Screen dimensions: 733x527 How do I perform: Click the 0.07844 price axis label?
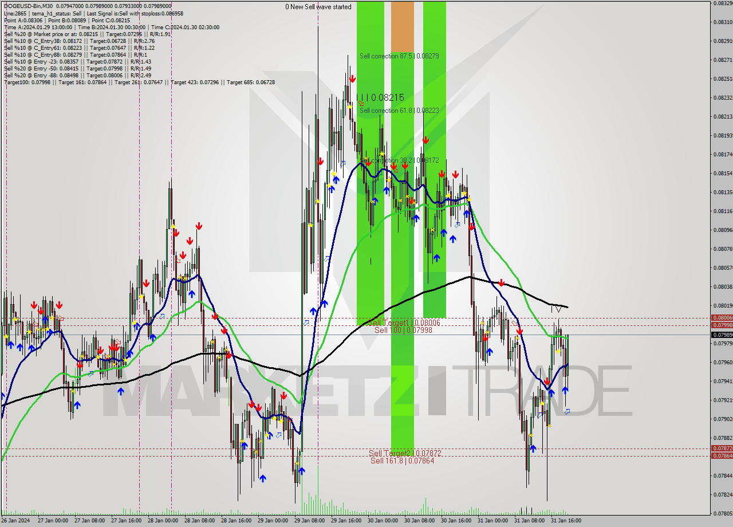(723, 475)
